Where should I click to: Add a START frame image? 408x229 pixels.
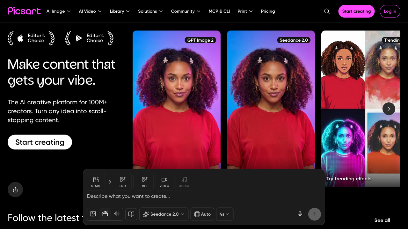pos(96,182)
